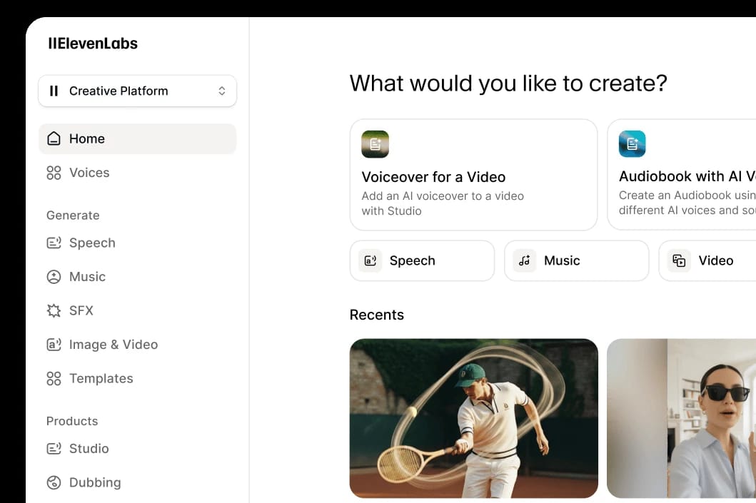Click the Music quick-create chip

[x=576, y=260]
